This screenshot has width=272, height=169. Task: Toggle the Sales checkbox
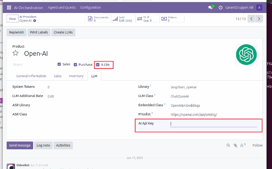59,64
